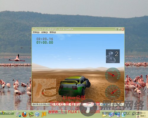
Task: Select the VirtualBox taskbar window button
Action: click(57, 113)
